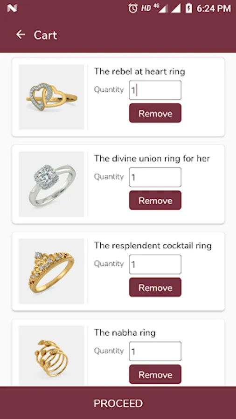236x419 pixels.
Task: Remove the divine union ring for her
Action: click(x=155, y=200)
